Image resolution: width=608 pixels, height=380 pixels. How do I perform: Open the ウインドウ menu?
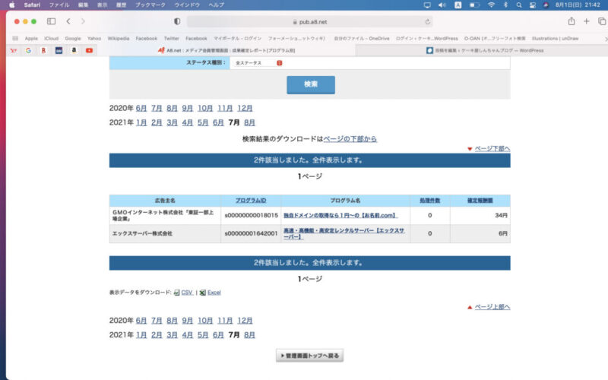point(187,5)
